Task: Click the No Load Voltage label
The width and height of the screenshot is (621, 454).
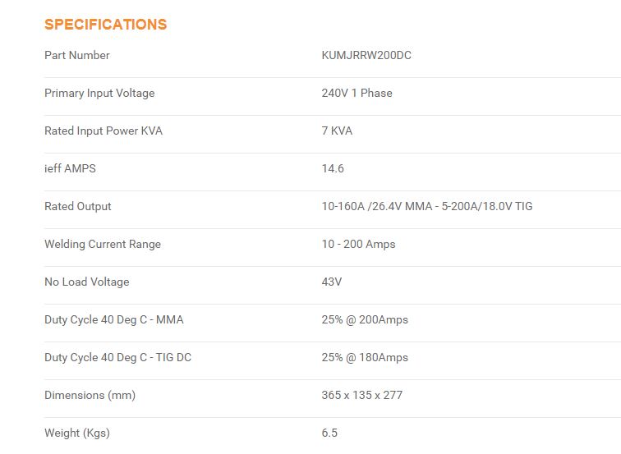Action: 87,282
